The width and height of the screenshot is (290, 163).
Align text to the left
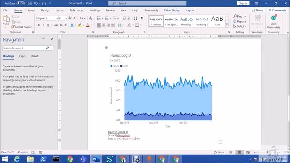click(x=99, y=25)
